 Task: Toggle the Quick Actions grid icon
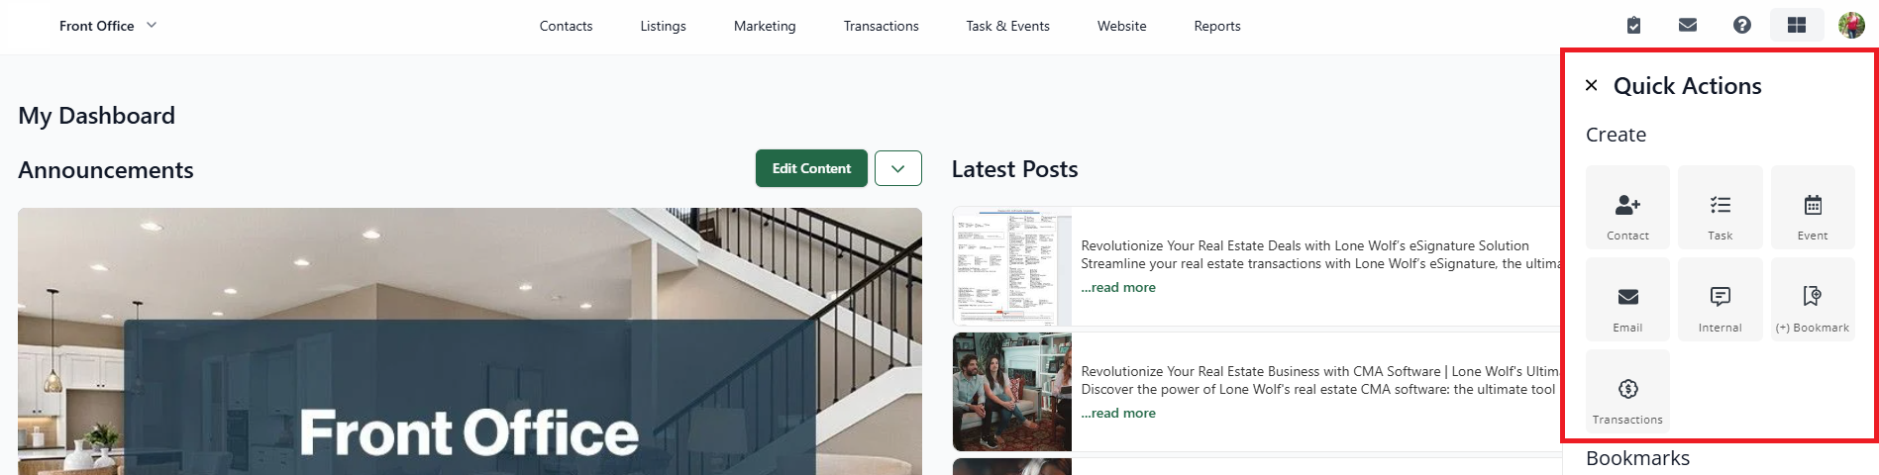1797,26
